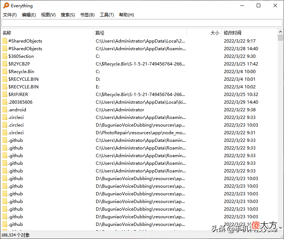Click date 2022/3/22 9:30
284x239 pixels.
240,56
